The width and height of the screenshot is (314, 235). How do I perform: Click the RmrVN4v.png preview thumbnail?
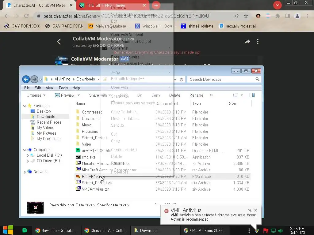click(36, 207)
